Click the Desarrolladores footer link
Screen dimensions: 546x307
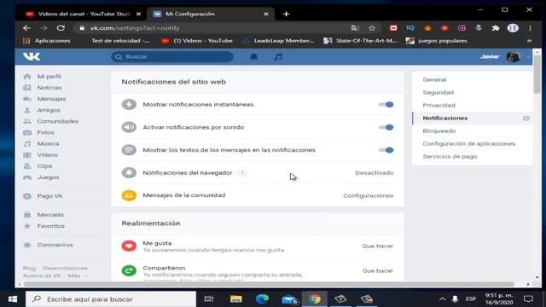pyautogui.click(x=65, y=268)
